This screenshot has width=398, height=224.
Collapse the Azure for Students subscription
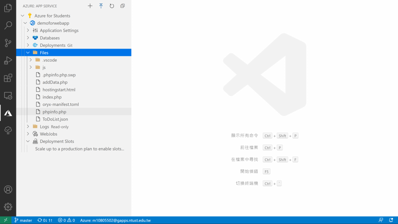[23, 16]
